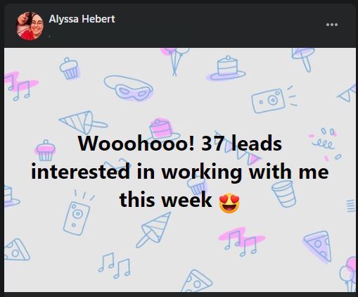The width and height of the screenshot is (358, 297).
Task: Click the blue outlined cupcake doodle near the top
Action: click(x=69, y=68)
